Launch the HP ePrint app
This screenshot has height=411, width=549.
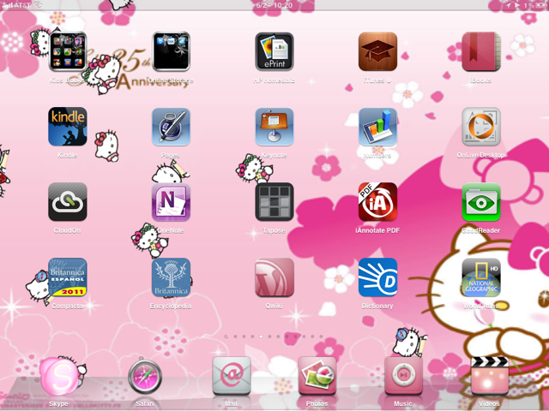click(x=274, y=51)
